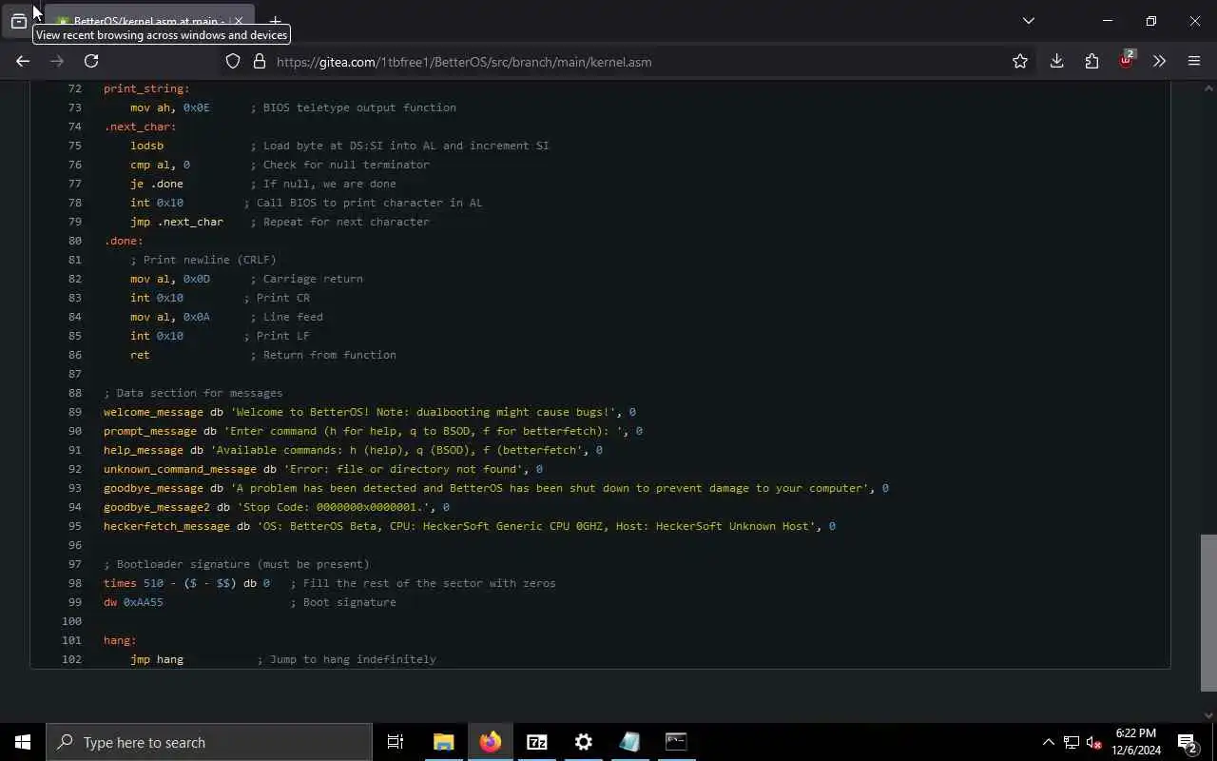This screenshot has width=1217, height=761.
Task: Open Task View on taskbar
Action: [396, 742]
